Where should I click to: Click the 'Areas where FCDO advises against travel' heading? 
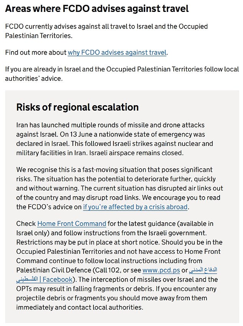[97, 9]
